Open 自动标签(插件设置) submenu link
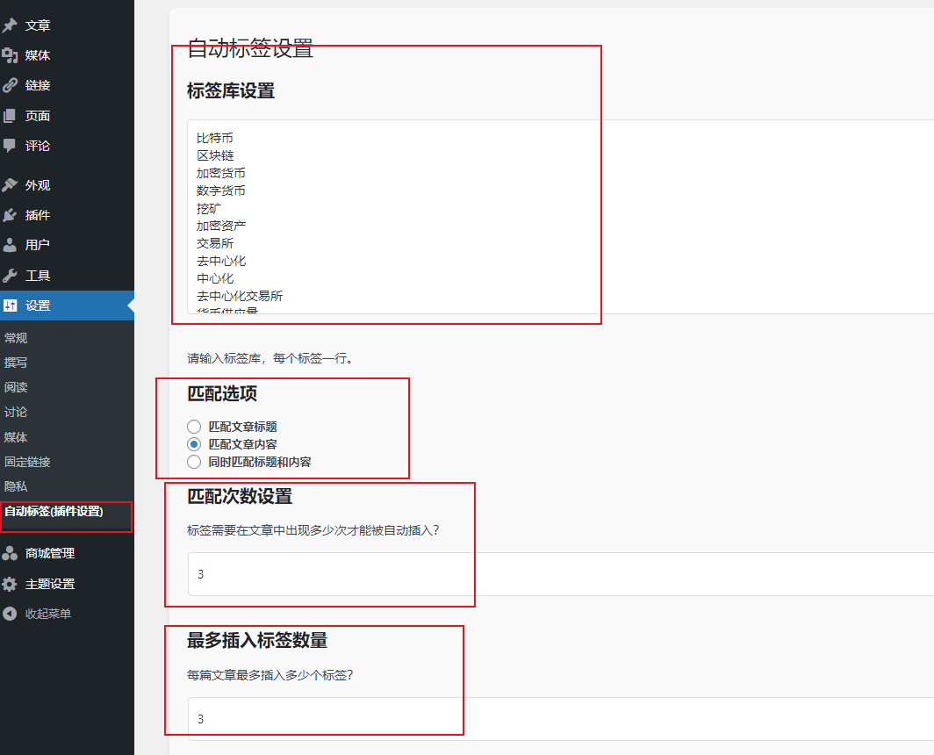This screenshot has height=755, width=934. pyautogui.click(x=54, y=511)
